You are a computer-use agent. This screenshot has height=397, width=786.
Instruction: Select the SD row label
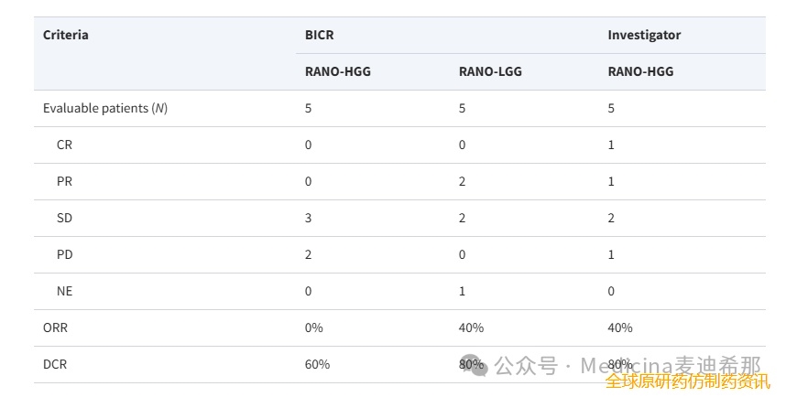64,218
